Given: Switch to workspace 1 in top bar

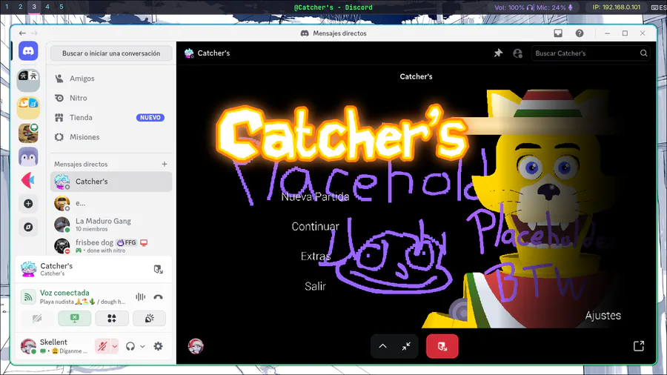Looking at the screenshot, I should [7, 7].
